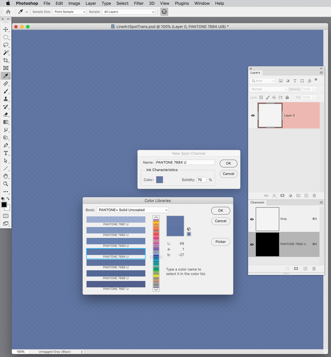Screen dimensions: 331x357
Task: Click Cancel in Color Libraries dialog
Action: click(x=220, y=221)
